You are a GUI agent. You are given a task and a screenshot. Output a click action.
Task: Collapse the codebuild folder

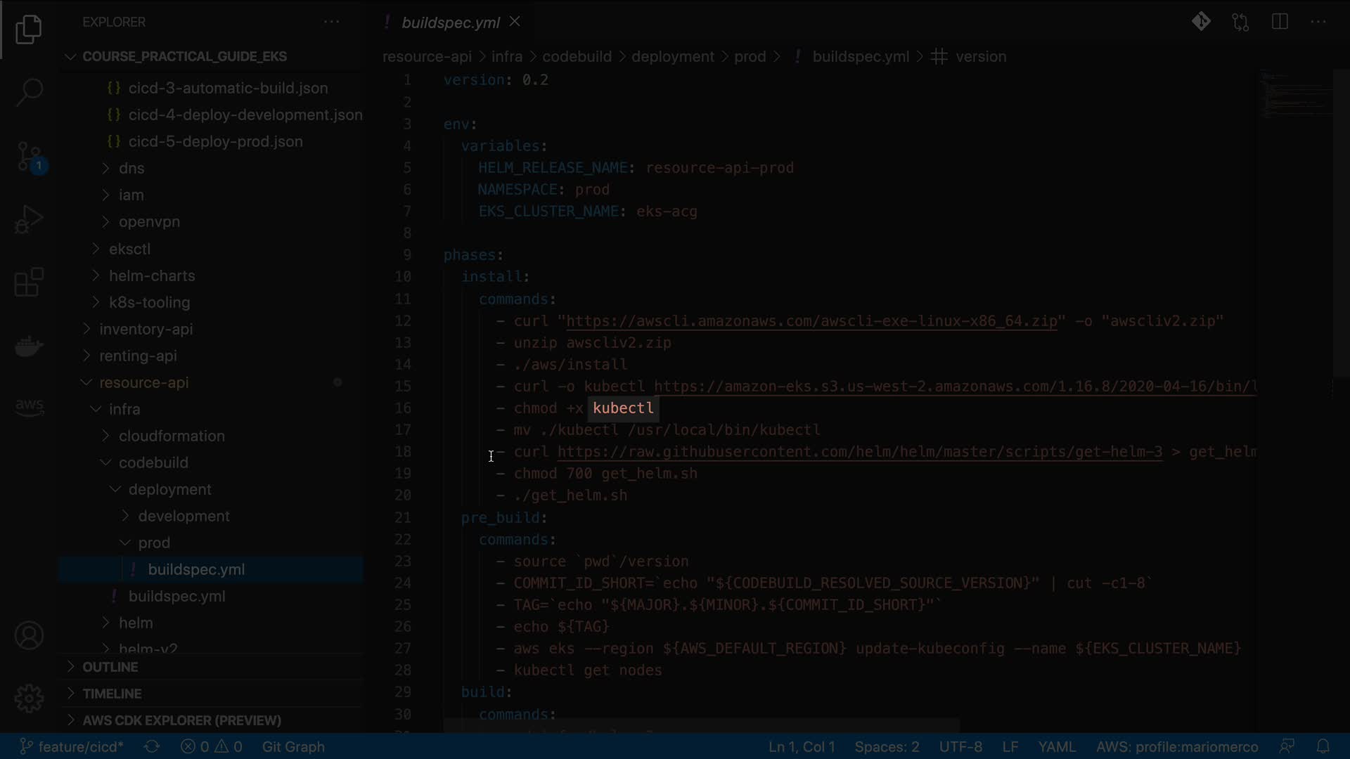(153, 462)
